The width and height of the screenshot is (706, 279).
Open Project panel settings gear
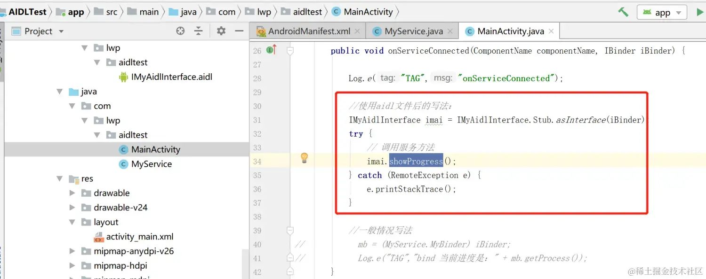coord(221,31)
